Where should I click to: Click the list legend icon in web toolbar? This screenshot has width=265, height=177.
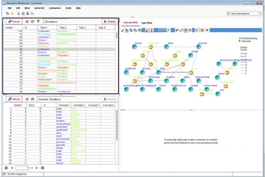coord(197,30)
